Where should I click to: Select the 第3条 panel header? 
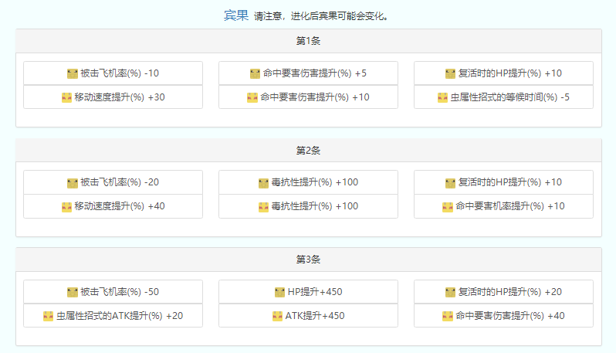[308, 260]
